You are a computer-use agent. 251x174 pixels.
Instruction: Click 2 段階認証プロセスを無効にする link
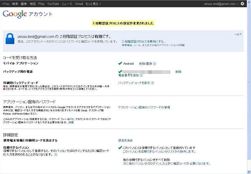pyautogui.click(x=144, y=42)
